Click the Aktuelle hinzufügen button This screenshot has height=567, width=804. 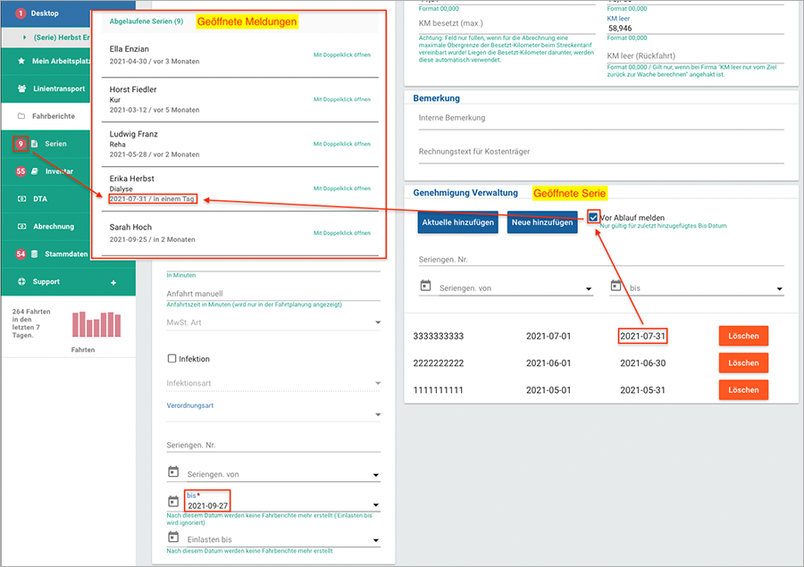click(457, 222)
